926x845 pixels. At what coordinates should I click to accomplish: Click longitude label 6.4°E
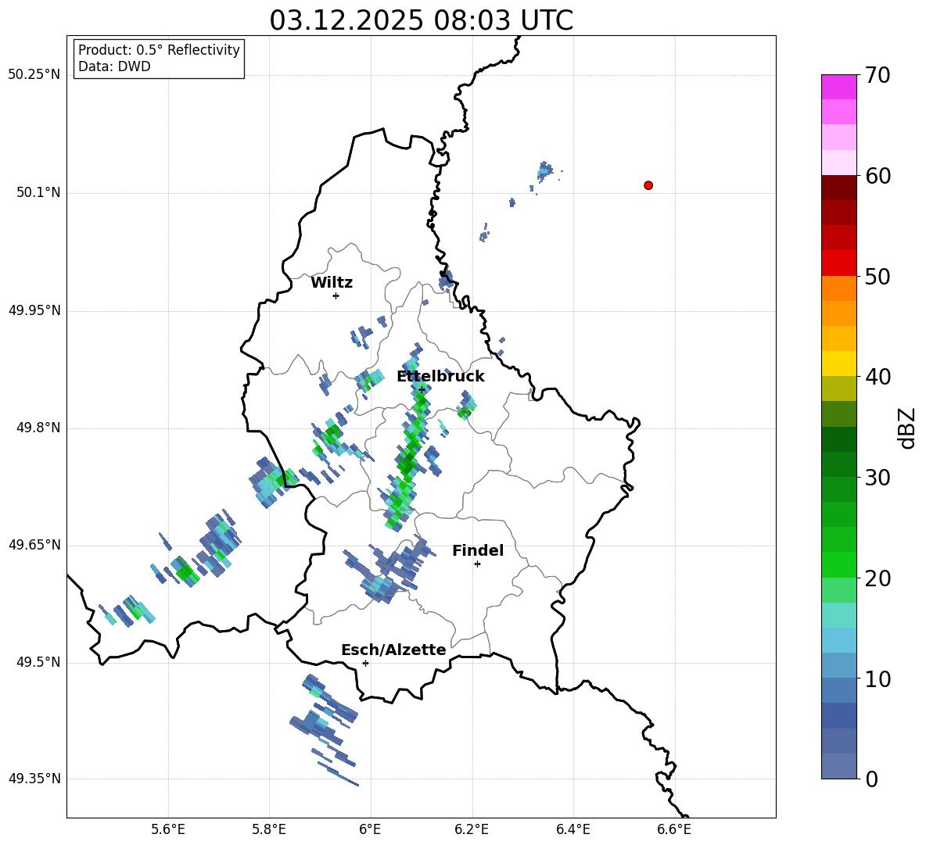pos(572,830)
